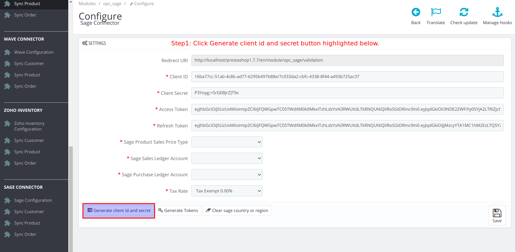Open Zoho Inventory Configuration
This screenshot has height=252, width=516.
tap(29, 126)
